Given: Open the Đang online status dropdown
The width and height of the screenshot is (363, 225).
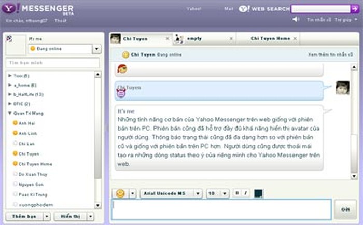Looking at the screenshot, I should [x=96, y=49].
